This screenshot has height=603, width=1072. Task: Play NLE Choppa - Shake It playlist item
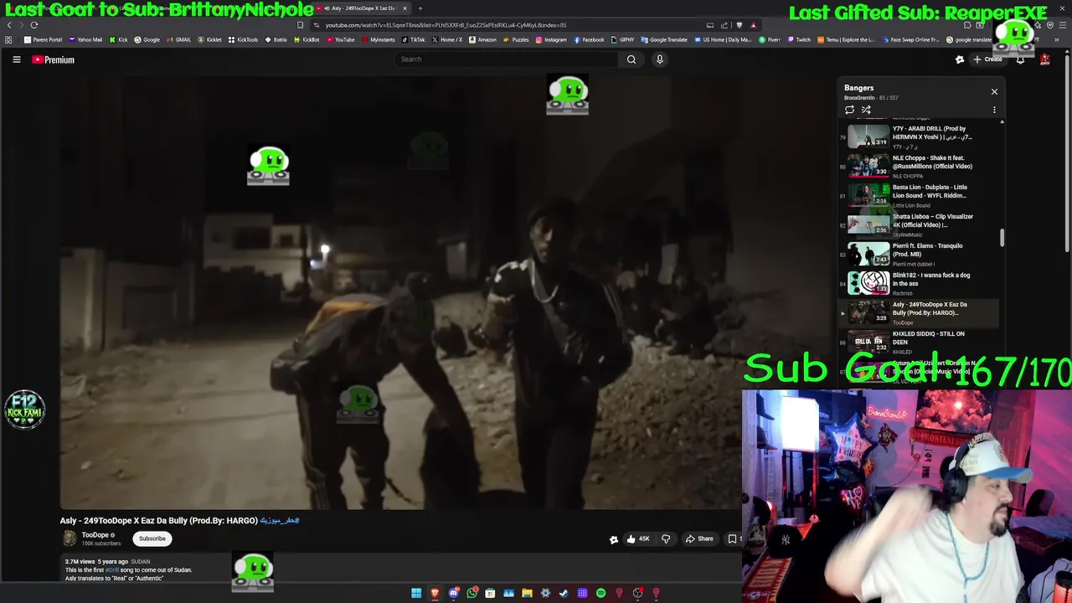pos(919,166)
